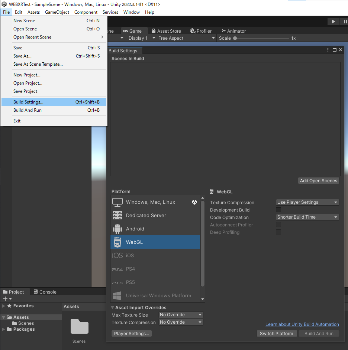348x350 pixels.
Task: Click the Play button in toolbar
Action: pyautogui.click(x=333, y=22)
